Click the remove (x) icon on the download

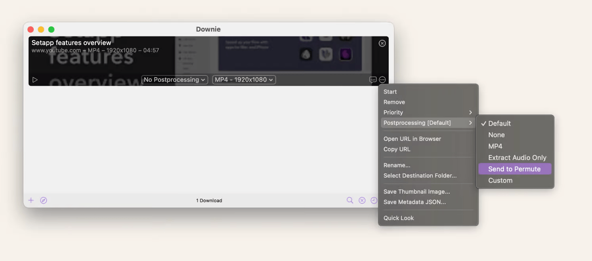pos(382,43)
